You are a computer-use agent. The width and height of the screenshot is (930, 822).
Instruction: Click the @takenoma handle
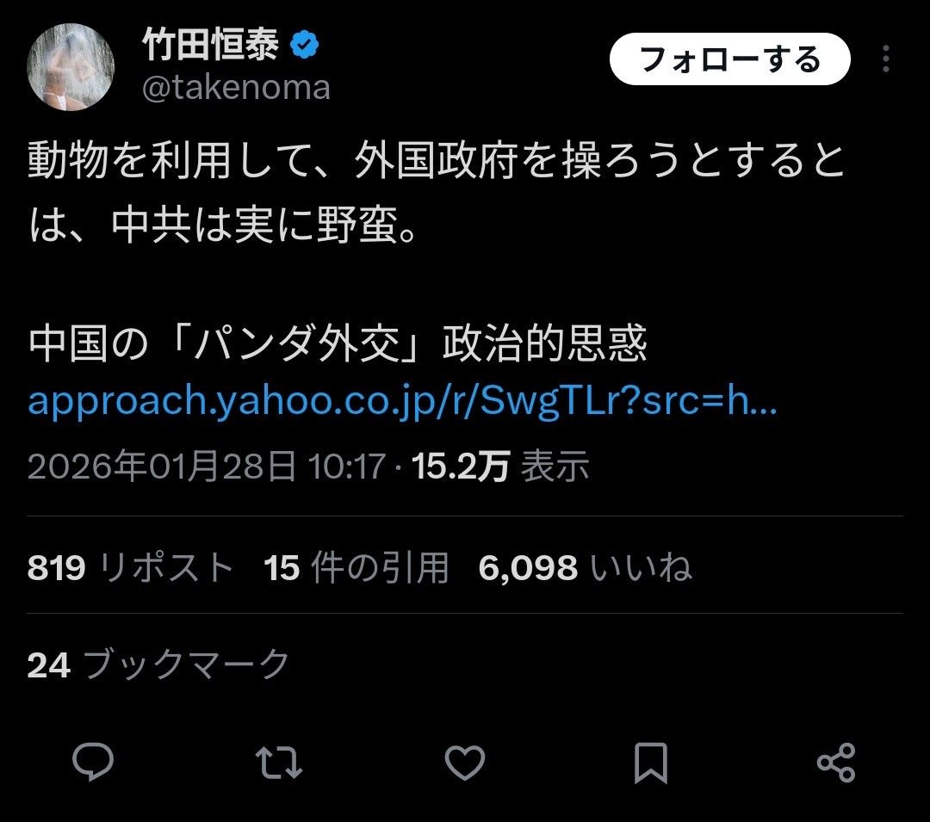(236, 89)
